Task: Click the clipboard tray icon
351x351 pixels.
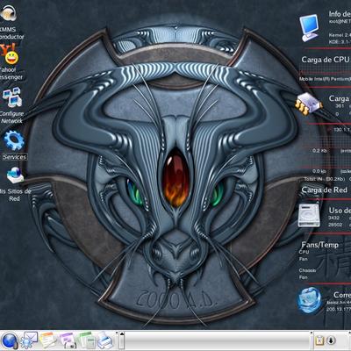Action: [319, 340]
